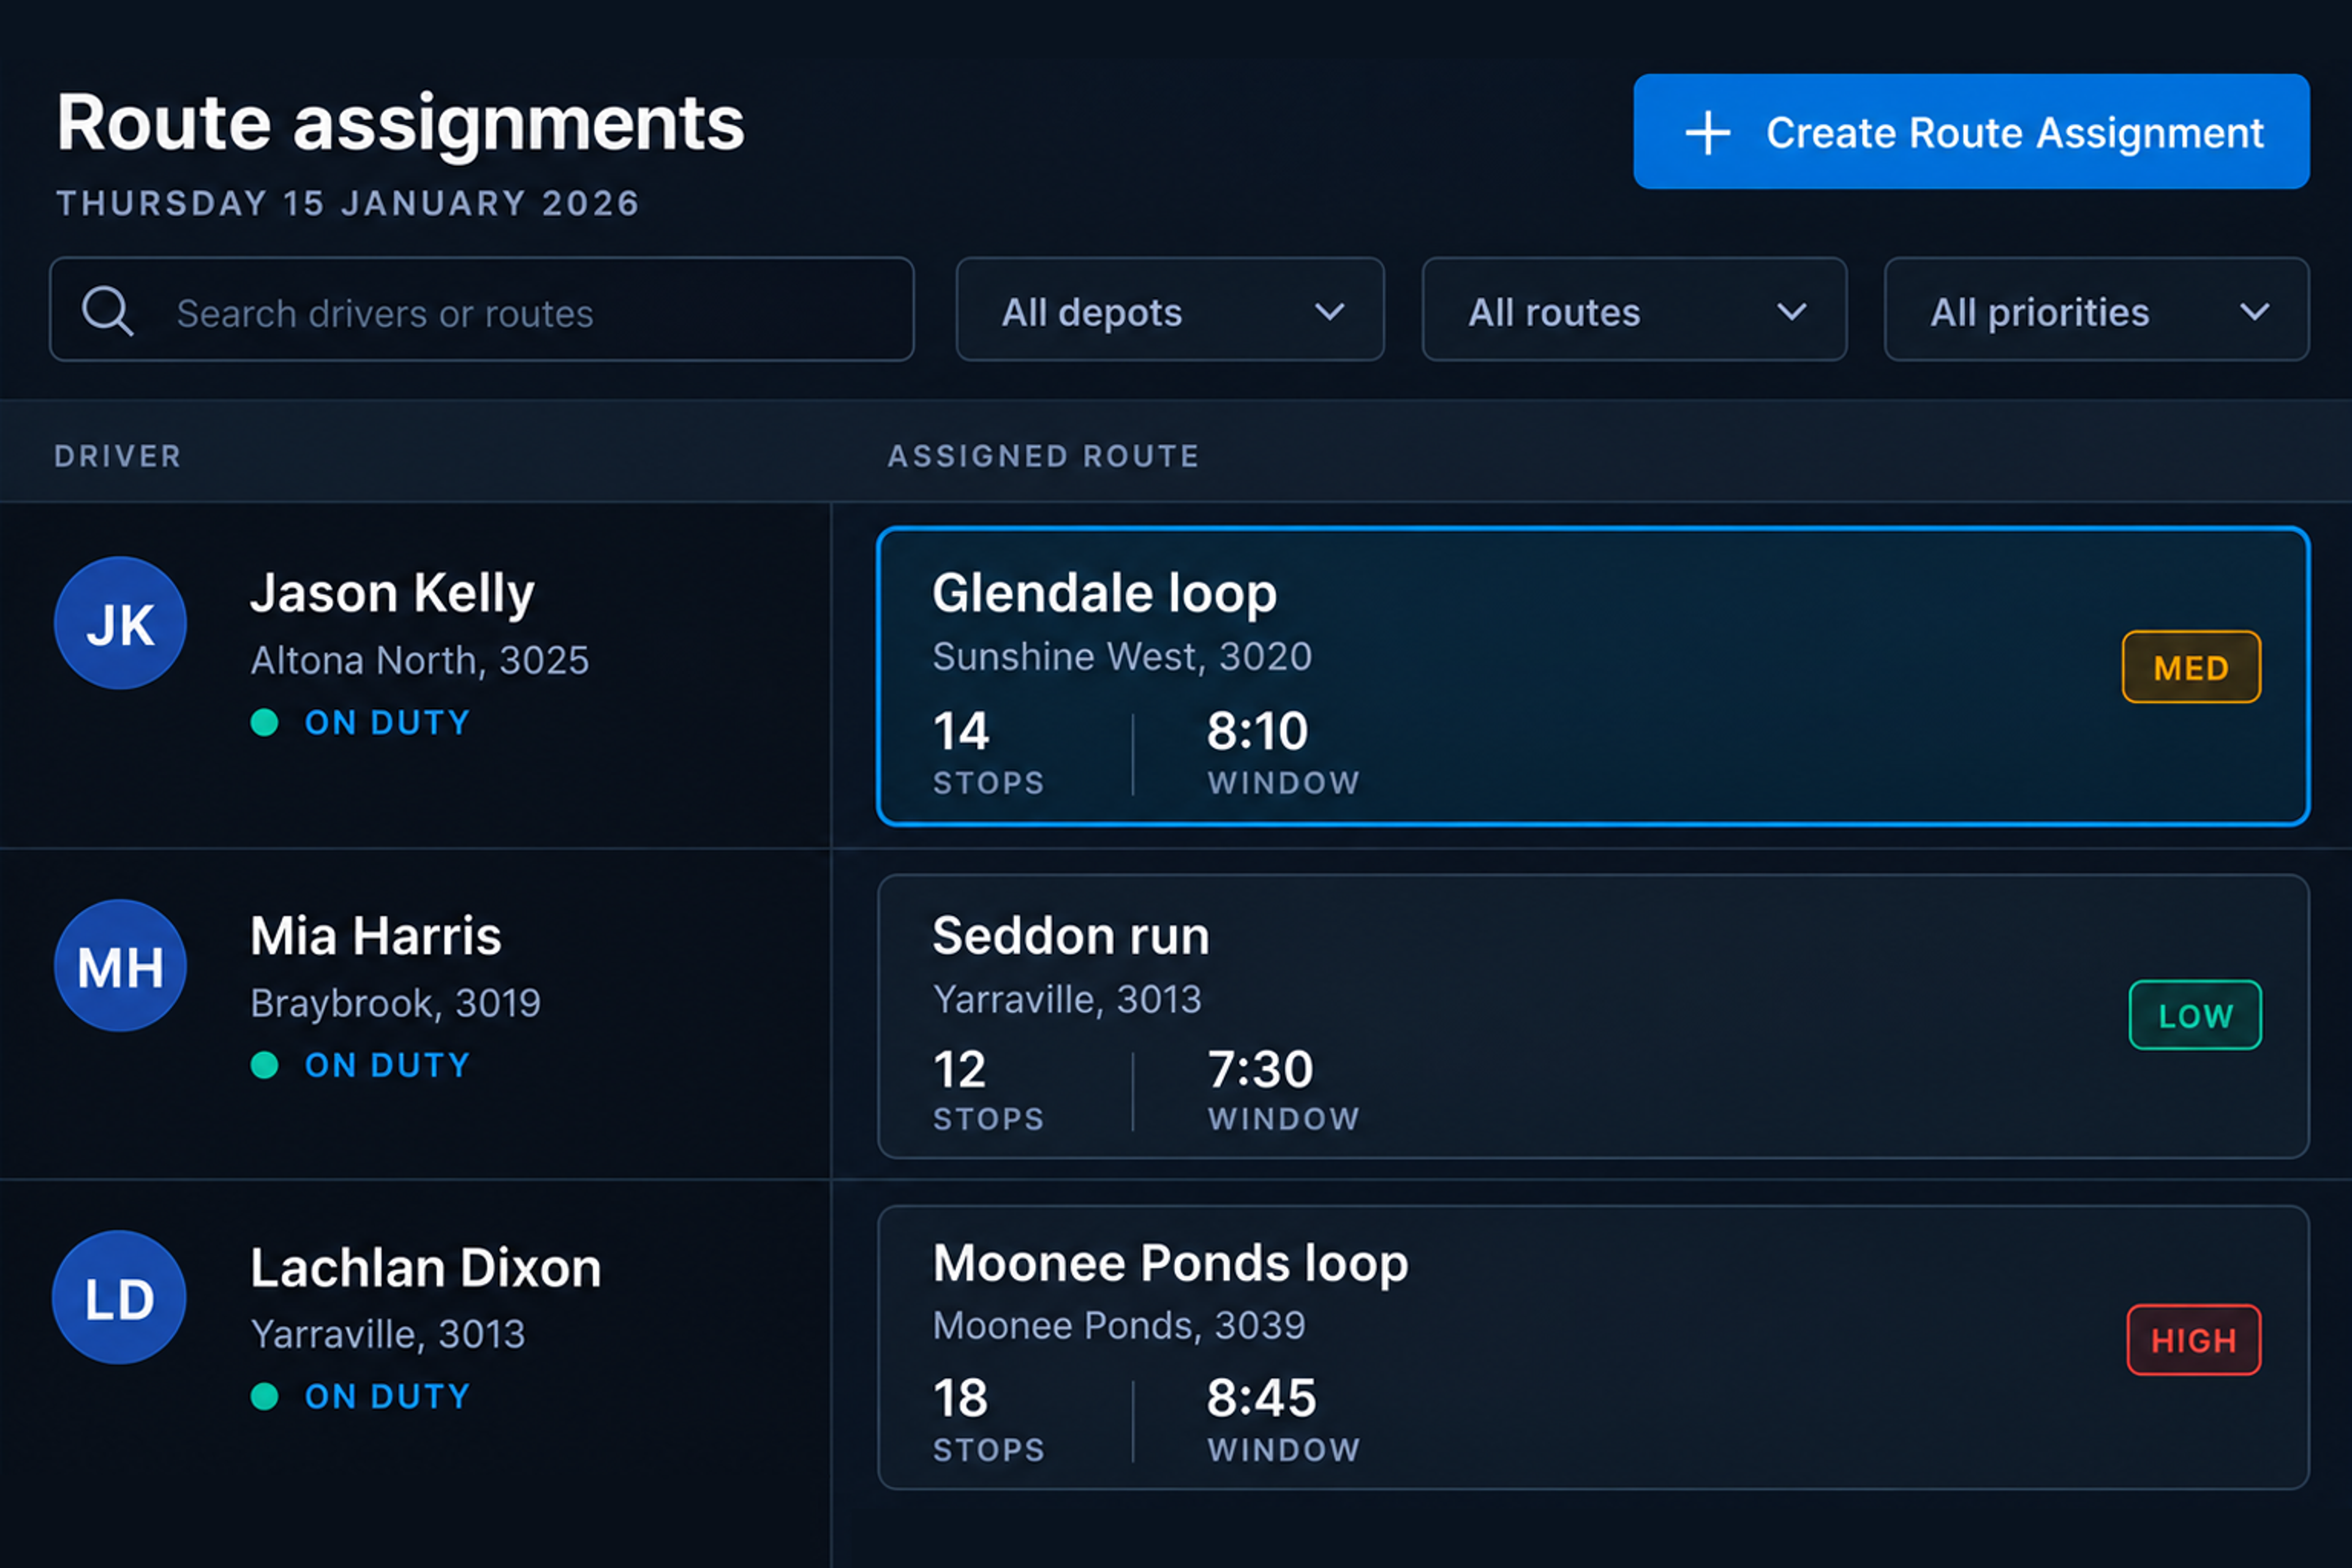Click the HIGH priority badge
Viewport: 2352px width, 1568px height.
click(2194, 1340)
